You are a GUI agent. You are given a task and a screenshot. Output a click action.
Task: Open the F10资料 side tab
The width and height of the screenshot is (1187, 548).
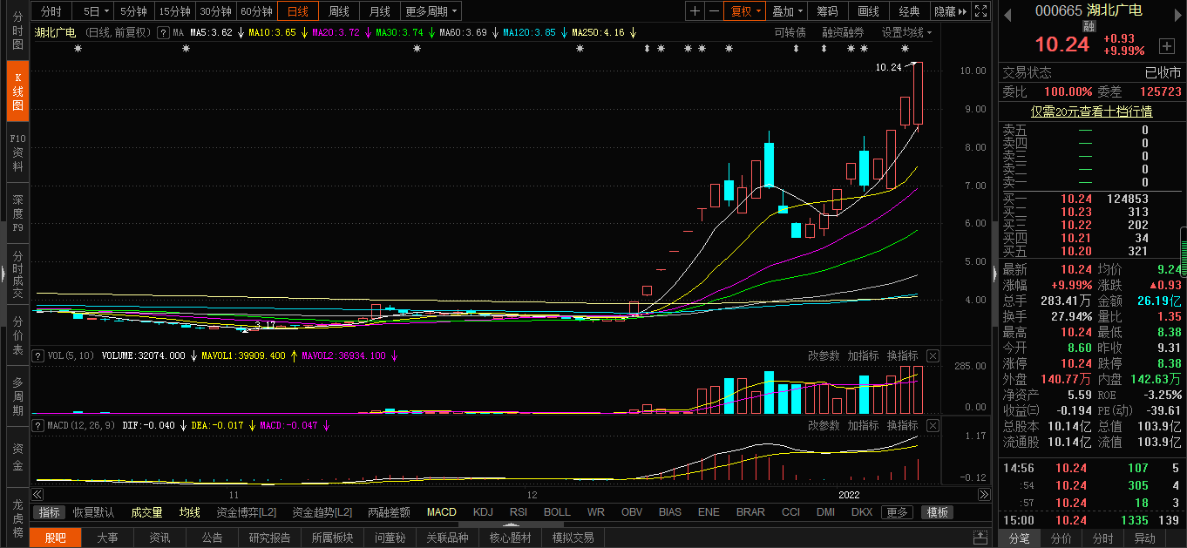point(17,152)
